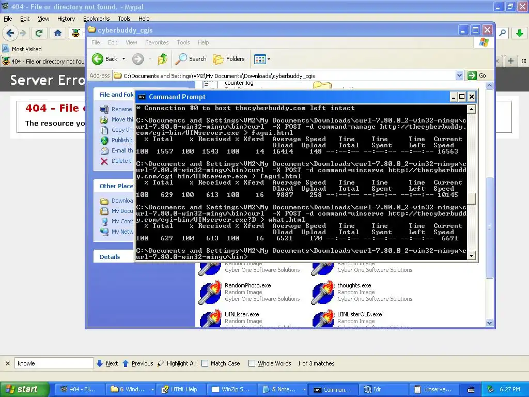Click Highlight All in find bar

point(177,363)
